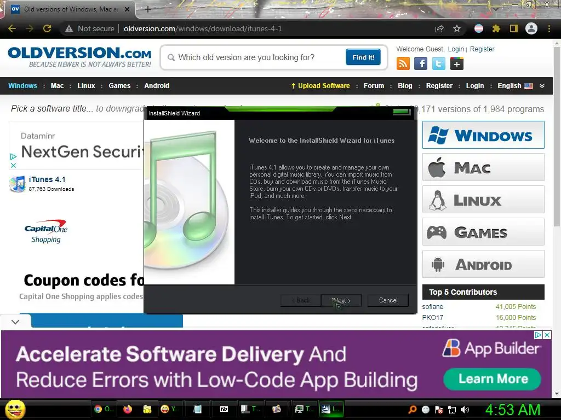Image resolution: width=561 pixels, height=420 pixels.
Task: Click the RSS feed icon
Action: (x=403, y=63)
